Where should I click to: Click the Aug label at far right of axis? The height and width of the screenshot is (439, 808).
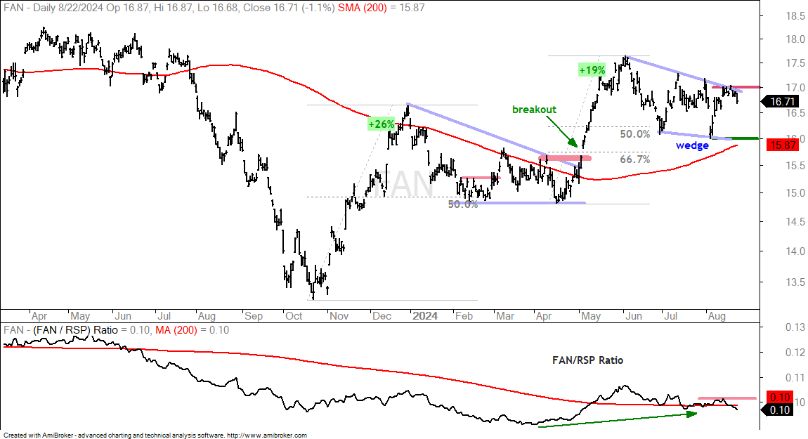[x=717, y=316]
